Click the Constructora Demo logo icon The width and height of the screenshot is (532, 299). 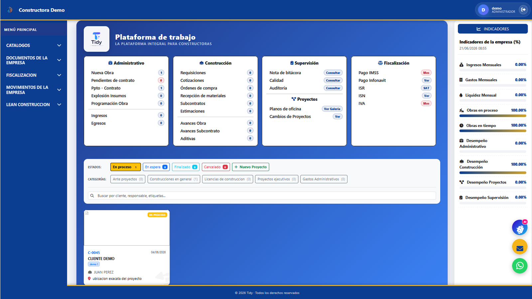pyautogui.click(x=10, y=10)
